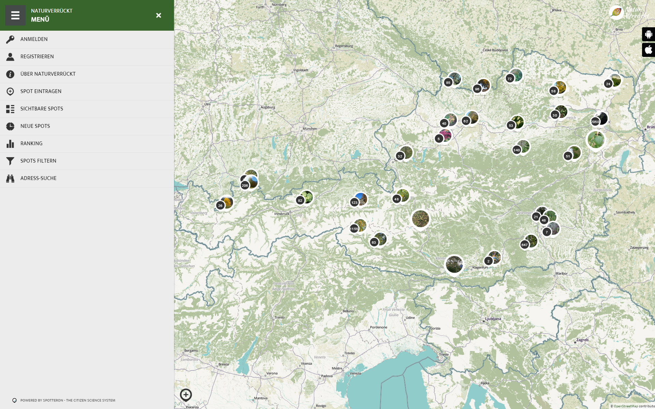Screen dimensions: 655x409
Task: Open the Apple app download button
Action: pos(648,50)
